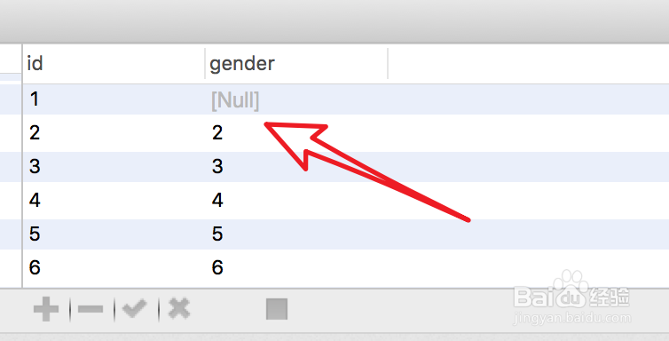Select gender cell with value 4

[x=296, y=200]
